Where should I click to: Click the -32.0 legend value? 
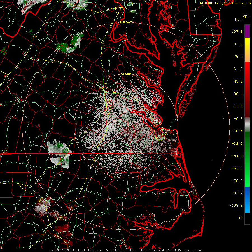237,144
